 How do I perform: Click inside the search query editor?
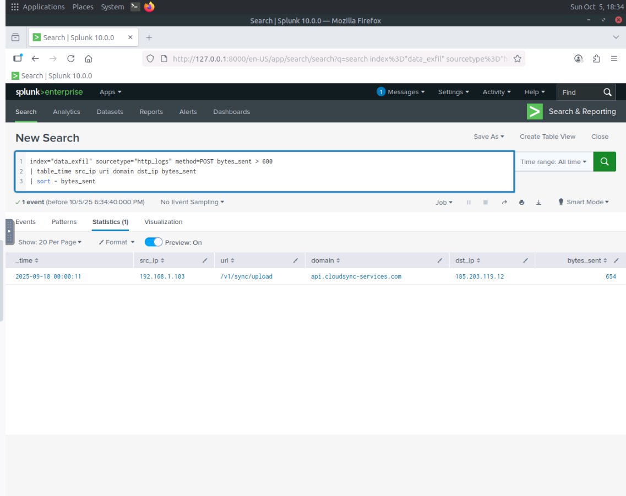click(x=264, y=172)
